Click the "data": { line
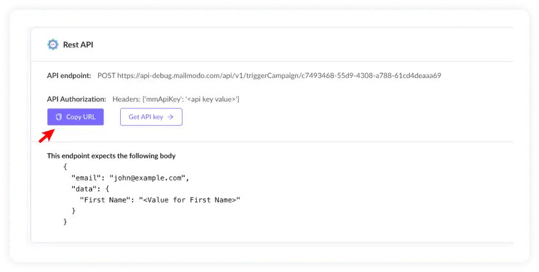This screenshot has height=272, width=539. [90, 189]
